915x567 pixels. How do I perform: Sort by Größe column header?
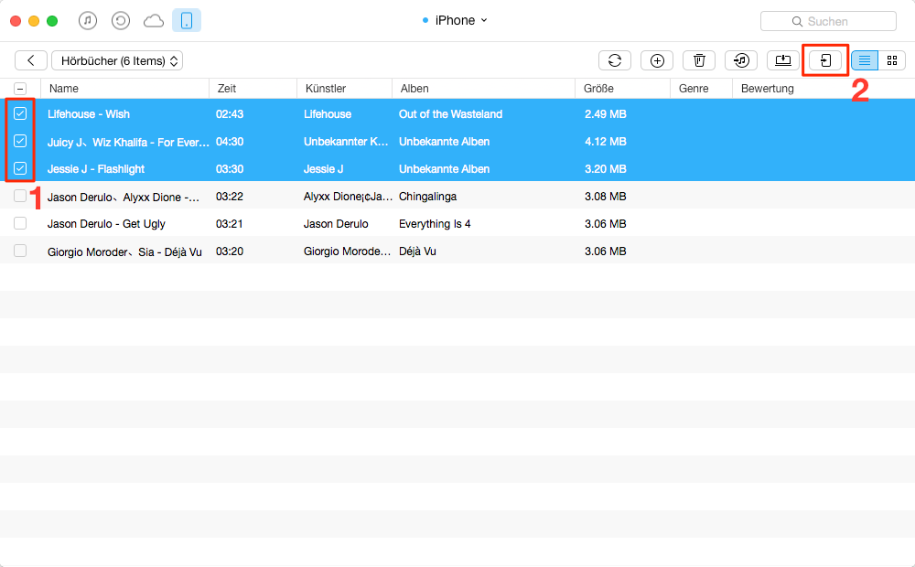pyautogui.click(x=622, y=89)
